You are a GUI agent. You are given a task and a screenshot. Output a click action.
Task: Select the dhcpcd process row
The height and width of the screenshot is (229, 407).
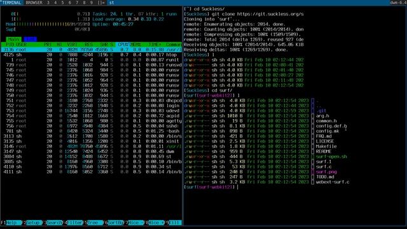91,101
